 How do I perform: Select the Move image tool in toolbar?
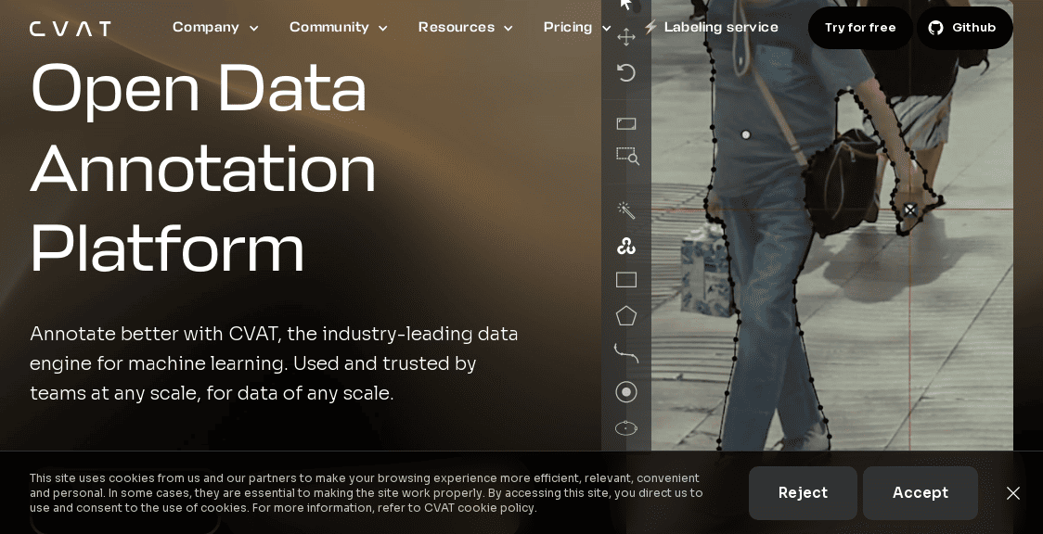tap(626, 37)
